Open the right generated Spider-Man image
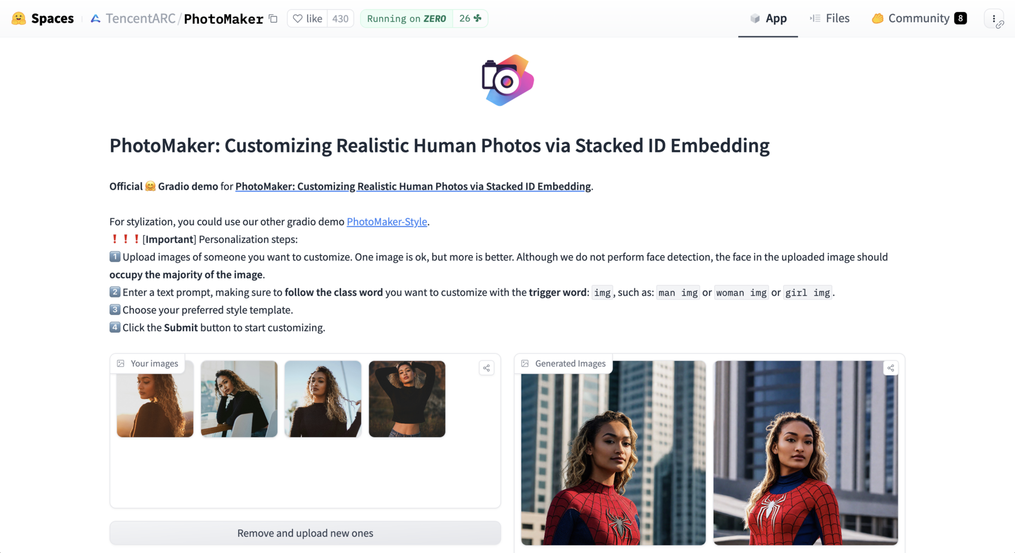This screenshot has height=553, width=1015. [805, 453]
